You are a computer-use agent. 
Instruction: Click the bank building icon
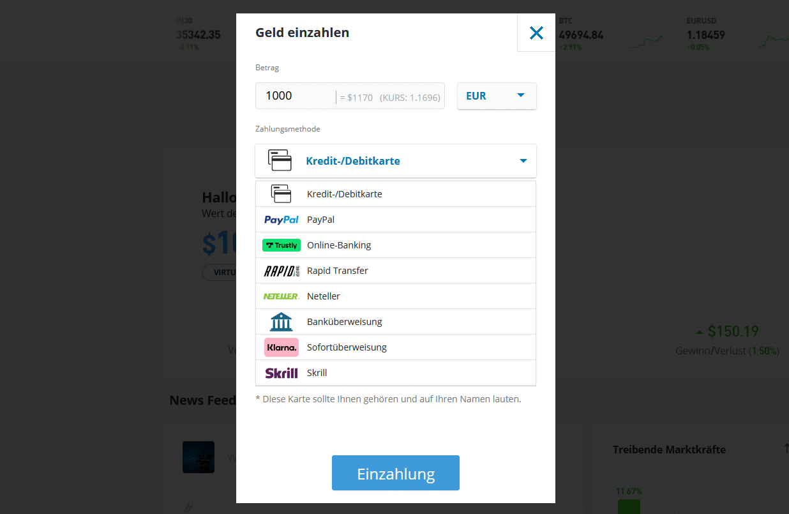[x=282, y=322]
